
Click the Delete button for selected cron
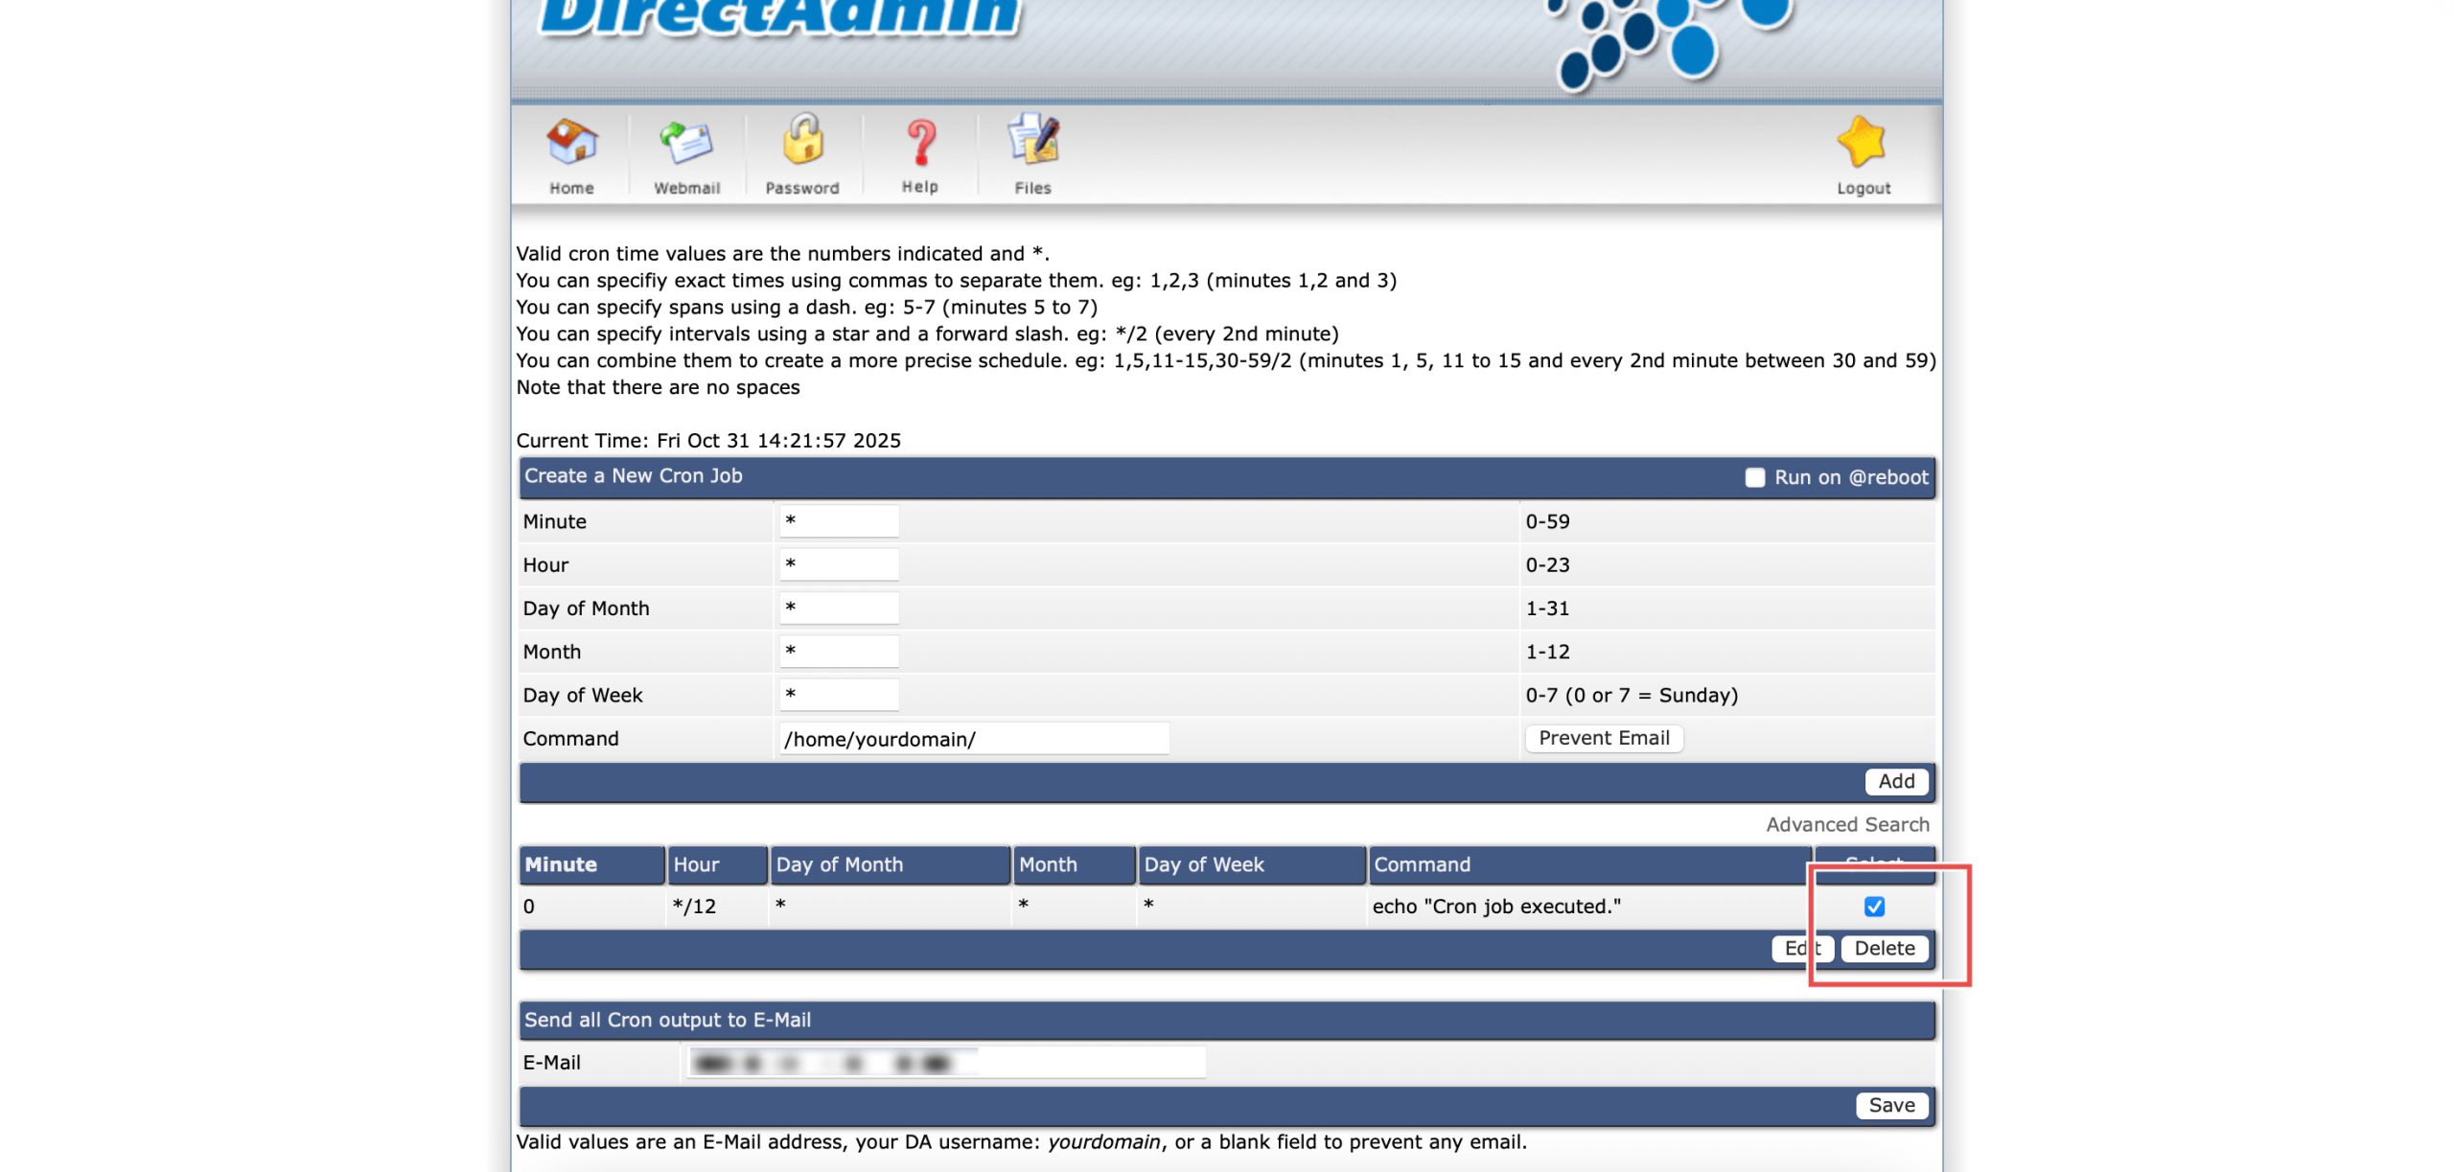tap(1884, 949)
